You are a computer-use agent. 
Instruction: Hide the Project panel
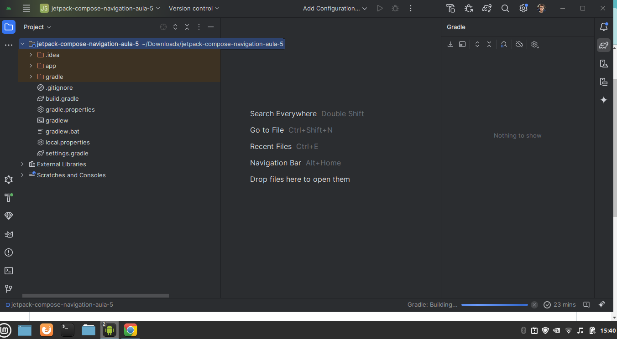pyautogui.click(x=211, y=27)
